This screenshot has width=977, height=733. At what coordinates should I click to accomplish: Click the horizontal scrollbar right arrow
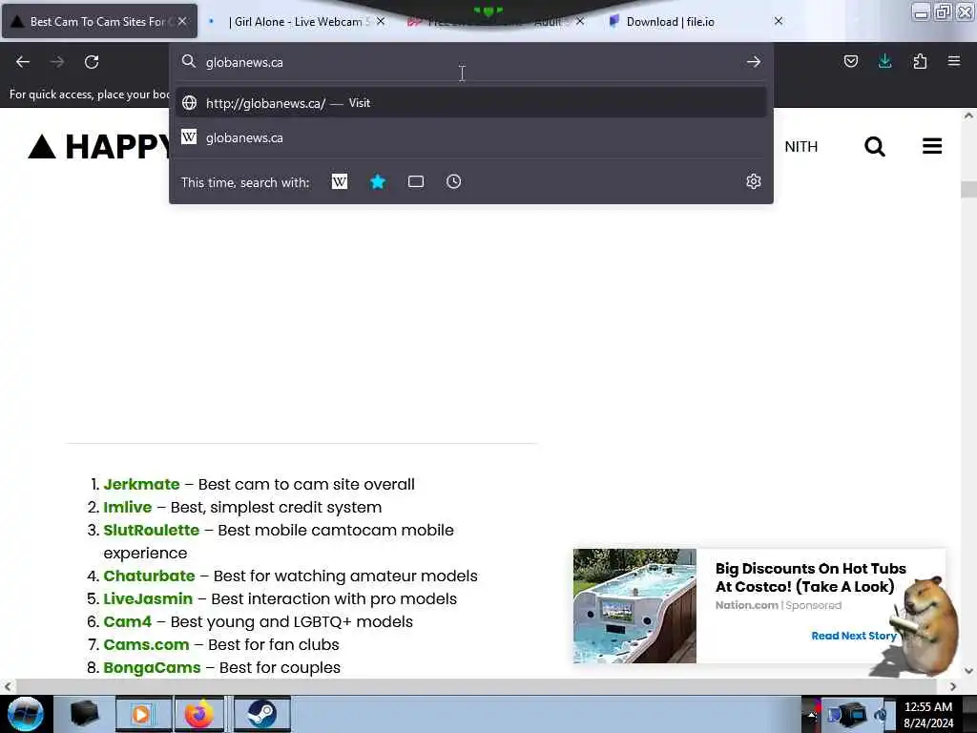953,686
